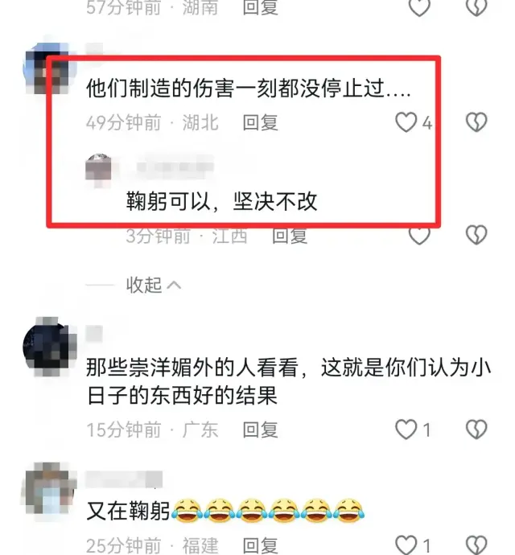515x555 pixels.
Task: Like the 湖北 comment with 4 likes
Action: pyautogui.click(x=406, y=122)
